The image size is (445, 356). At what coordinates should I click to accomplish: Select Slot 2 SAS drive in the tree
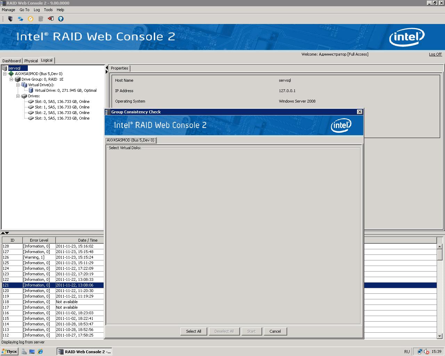tap(62, 113)
